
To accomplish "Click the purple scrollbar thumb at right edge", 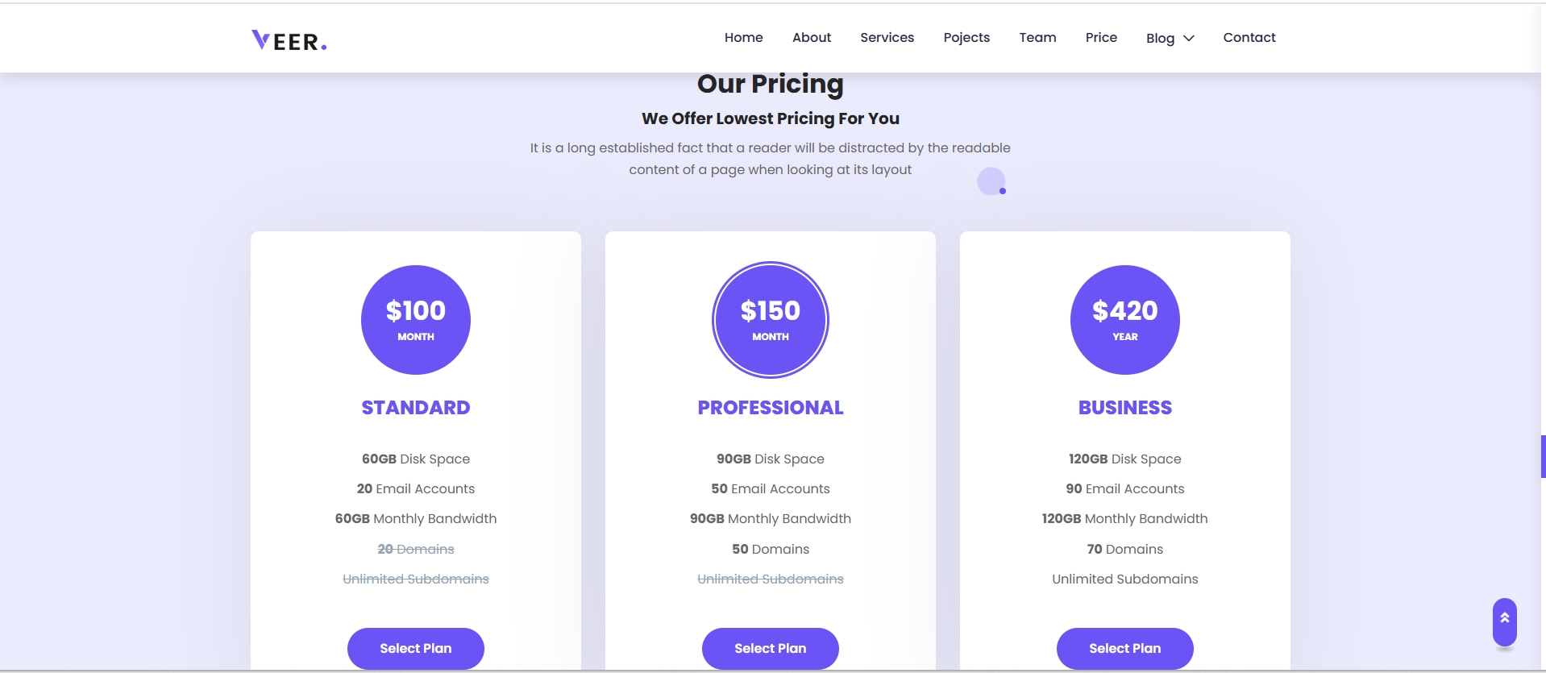I will (x=1543, y=457).
